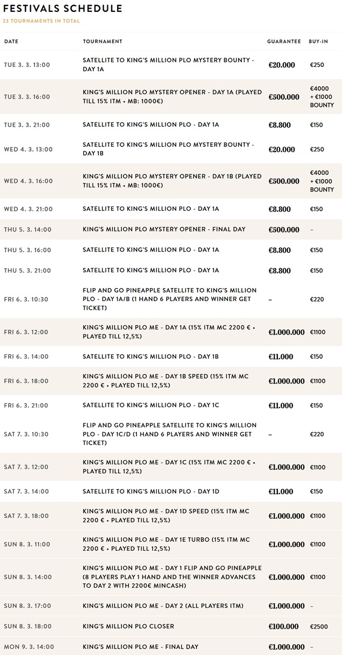342x655 pixels.
Task: Click the €2500 buy-in of the PLO Closer
Action: (318, 626)
